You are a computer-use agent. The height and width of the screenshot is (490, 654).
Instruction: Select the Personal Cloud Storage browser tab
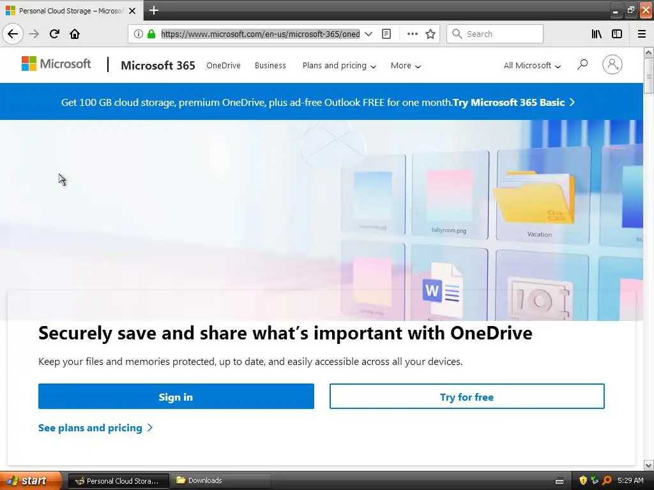71,11
